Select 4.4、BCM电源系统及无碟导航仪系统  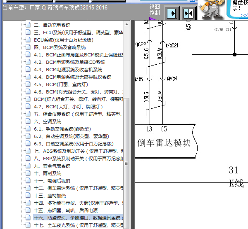pyautogui.click(x=72, y=77)
